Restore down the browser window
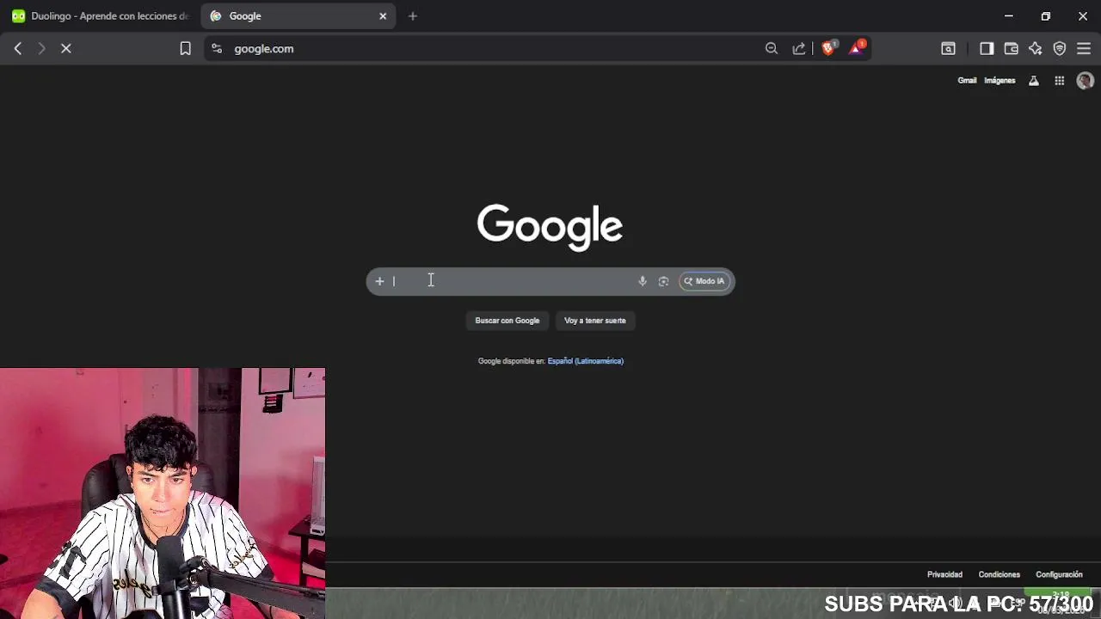Viewport: 1101px width, 619px height. (1046, 15)
